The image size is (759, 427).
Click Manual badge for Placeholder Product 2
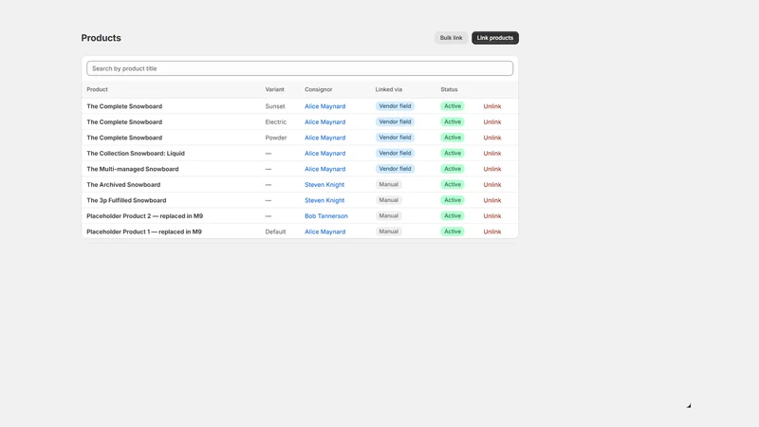[388, 216]
